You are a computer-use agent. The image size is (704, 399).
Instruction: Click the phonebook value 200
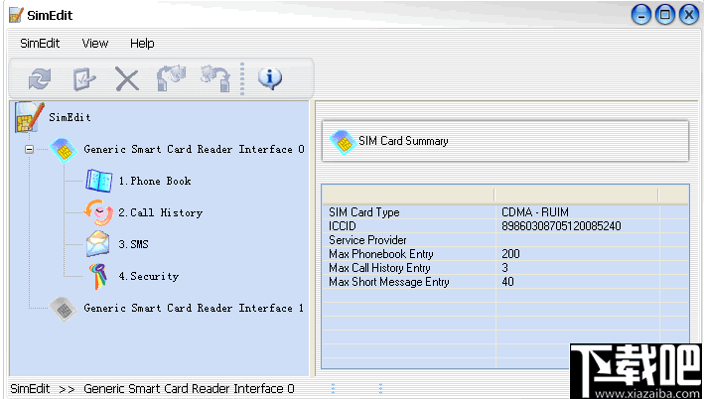pos(510,253)
